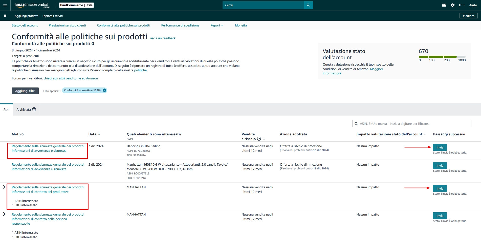Click the Vendite a rischio info icon
The image size is (481, 240).
(259, 139)
